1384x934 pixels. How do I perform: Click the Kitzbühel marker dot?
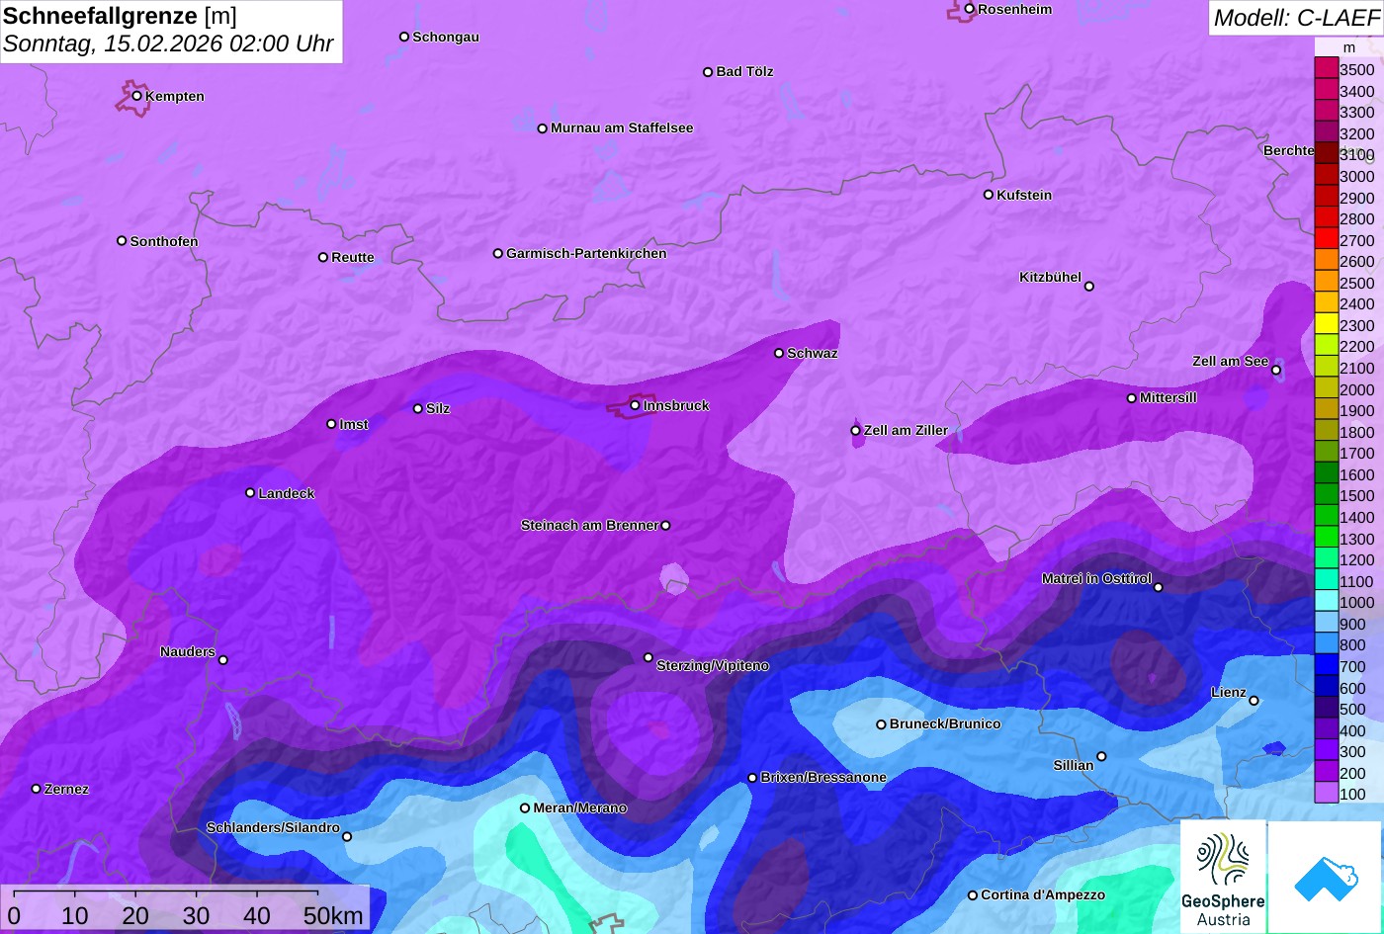(x=1089, y=287)
